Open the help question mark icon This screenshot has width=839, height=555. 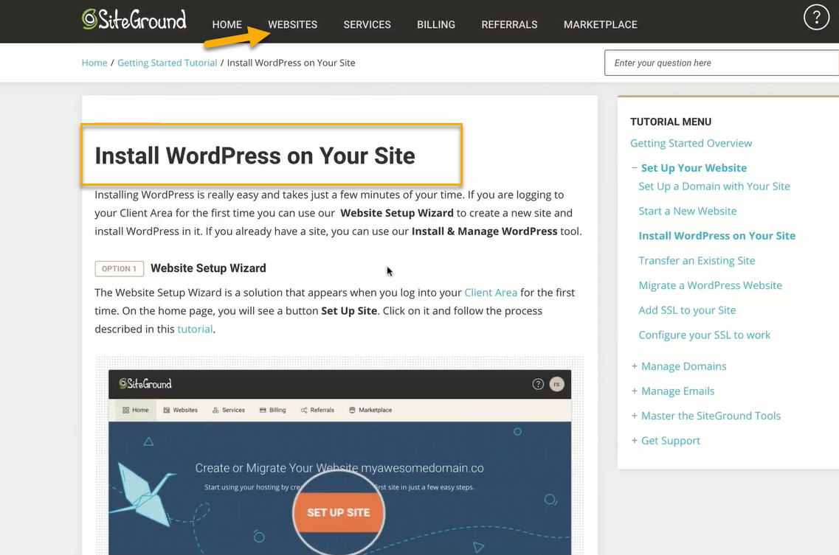coord(816,17)
